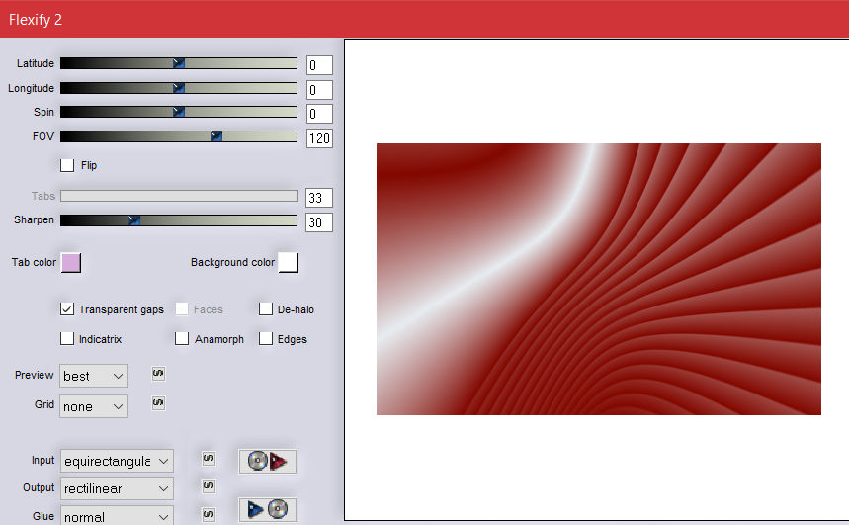Click the FOV value field showing 120
The width and height of the screenshot is (849, 525).
[x=319, y=138]
